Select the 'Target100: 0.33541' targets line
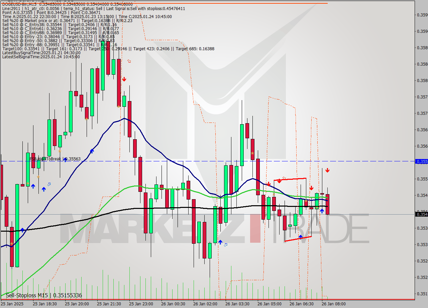This screenshot has height=308, width=428. pos(108,49)
